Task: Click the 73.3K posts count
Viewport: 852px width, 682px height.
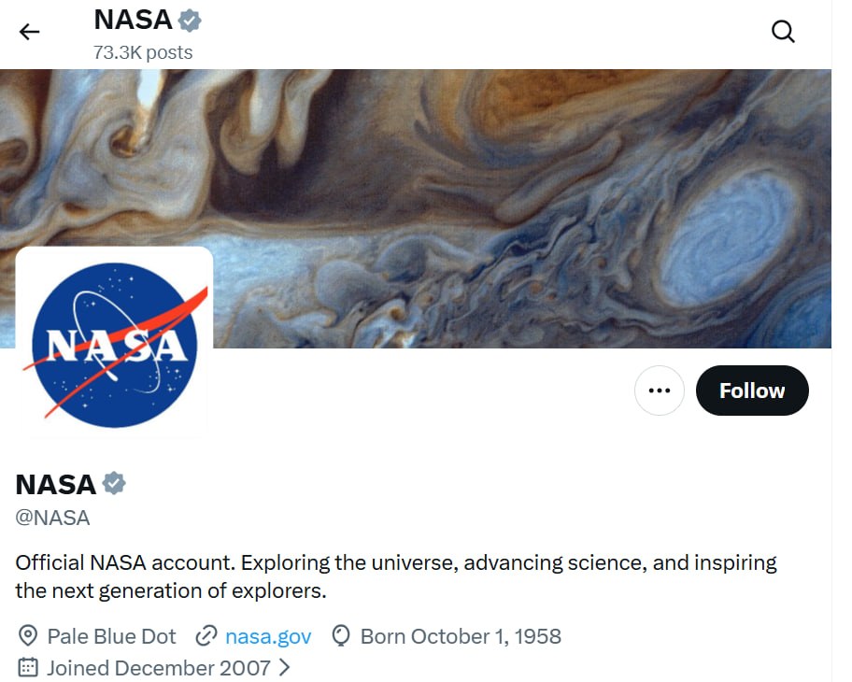Action: [143, 52]
